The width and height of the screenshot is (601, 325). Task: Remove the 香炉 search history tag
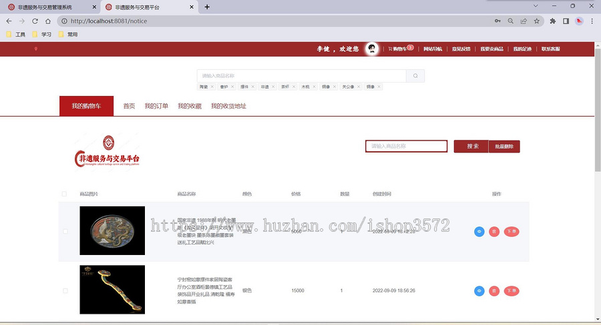pos(232,87)
